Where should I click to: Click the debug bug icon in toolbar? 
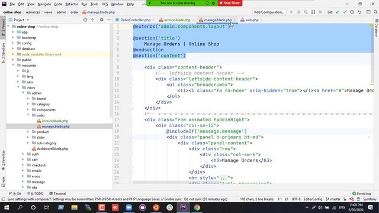click(x=298, y=12)
